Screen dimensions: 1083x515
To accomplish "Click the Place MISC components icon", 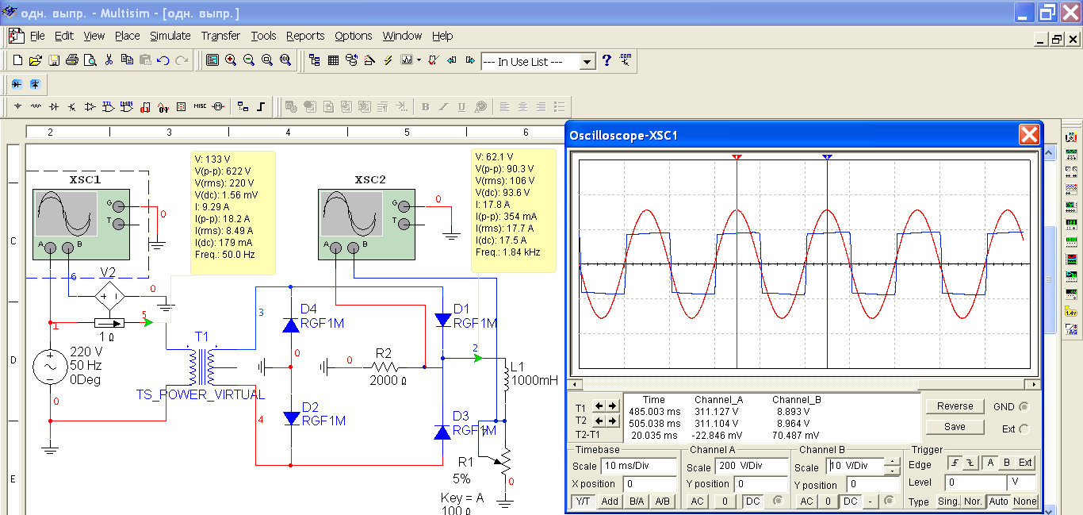I will pyautogui.click(x=199, y=106).
